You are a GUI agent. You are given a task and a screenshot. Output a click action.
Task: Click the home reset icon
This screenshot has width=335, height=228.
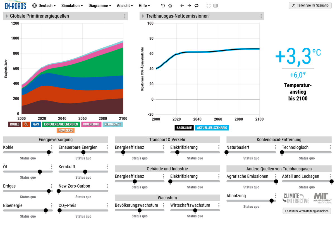[x=170, y=6]
